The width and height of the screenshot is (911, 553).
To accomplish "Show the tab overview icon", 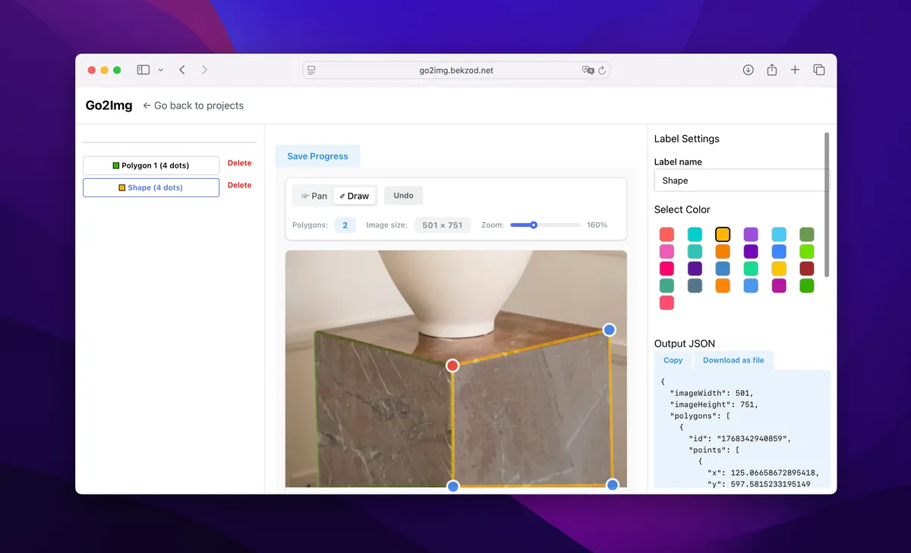I will tap(819, 70).
